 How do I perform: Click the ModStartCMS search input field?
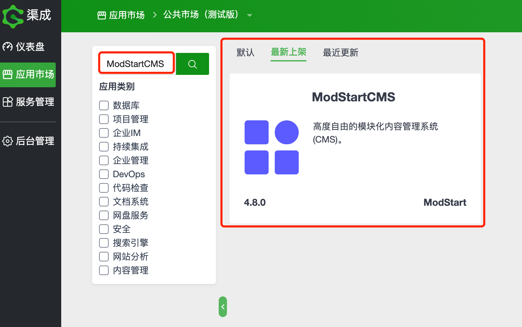[137, 64]
